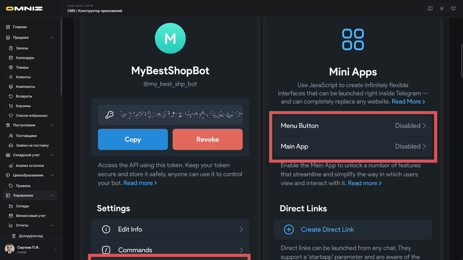Viewport: 463px width, 260px height.
Task: Open the Main App Disabled setting
Action: point(353,146)
